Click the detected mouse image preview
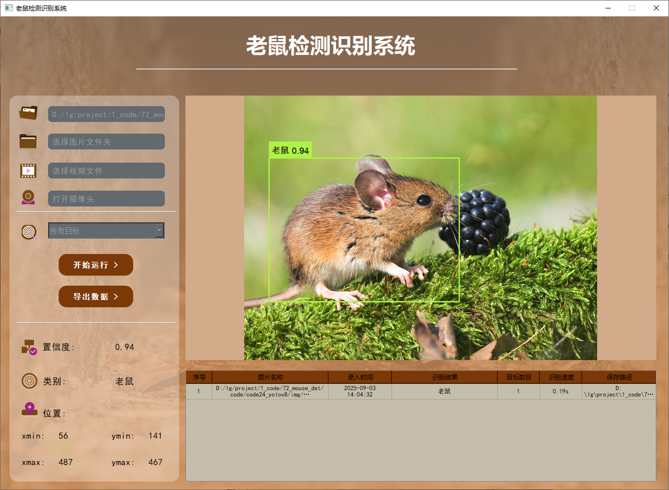The image size is (669, 490). point(421,228)
